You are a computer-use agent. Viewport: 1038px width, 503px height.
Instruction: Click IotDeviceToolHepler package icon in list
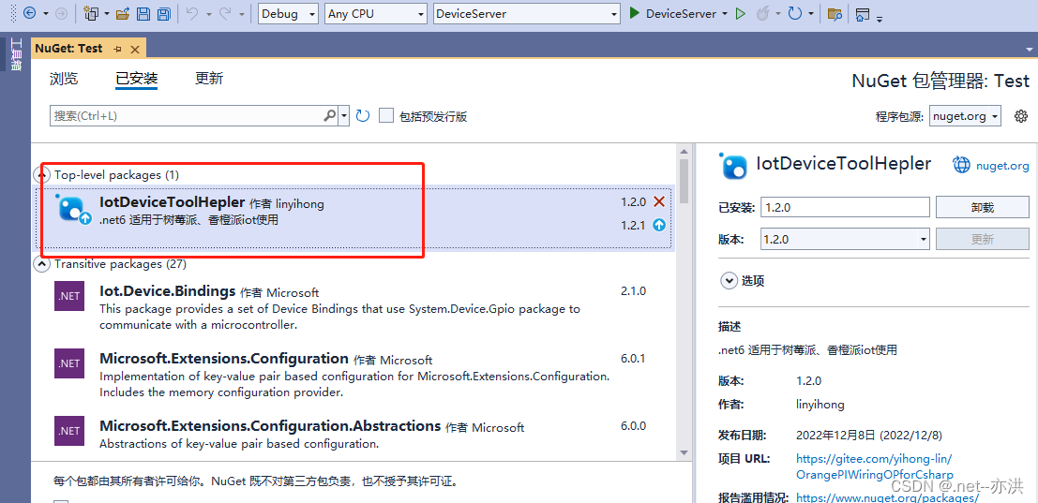72,208
